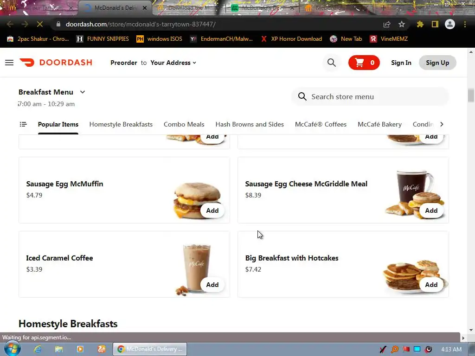The image size is (475, 356).
Task: Open the 2pac Shakur bookmark
Action: click(38, 39)
